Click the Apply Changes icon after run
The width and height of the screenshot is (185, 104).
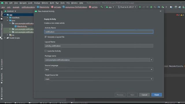(144, 7)
